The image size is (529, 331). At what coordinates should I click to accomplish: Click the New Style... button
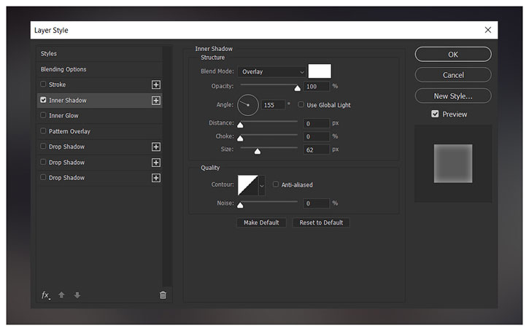coord(453,96)
